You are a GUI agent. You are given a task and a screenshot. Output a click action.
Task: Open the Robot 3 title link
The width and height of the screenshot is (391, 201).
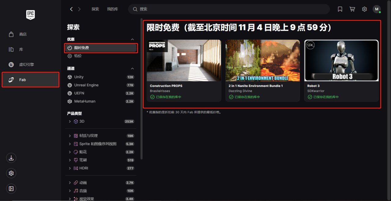coord(313,86)
